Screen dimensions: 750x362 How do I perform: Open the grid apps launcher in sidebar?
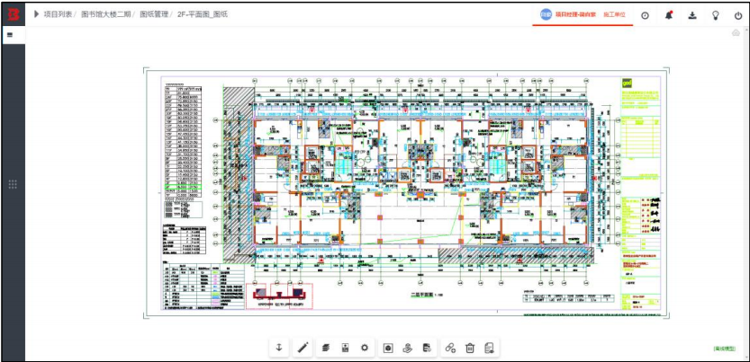[x=13, y=184]
